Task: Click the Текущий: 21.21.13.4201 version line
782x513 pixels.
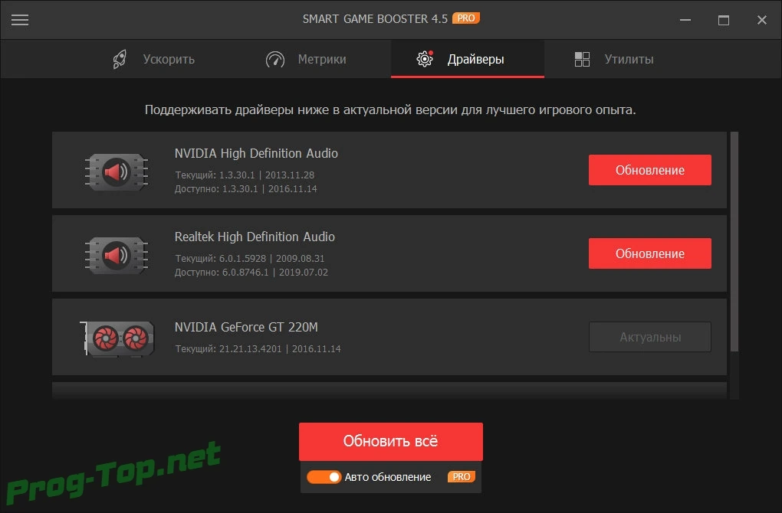Action: (x=258, y=348)
